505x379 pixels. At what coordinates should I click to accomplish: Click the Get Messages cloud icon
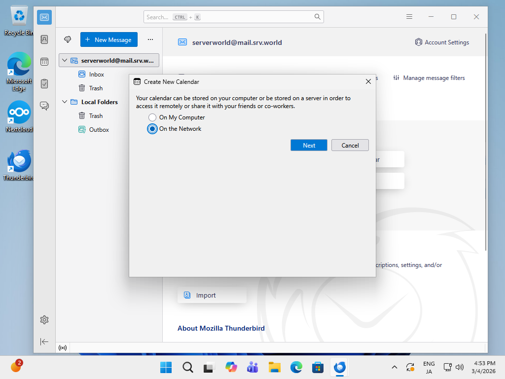pyautogui.click(x=68, y=39)
